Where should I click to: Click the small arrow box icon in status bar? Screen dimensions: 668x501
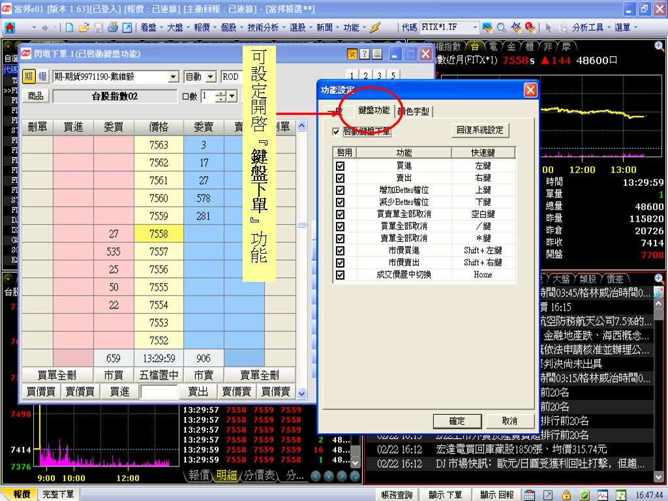pos(547,494)
